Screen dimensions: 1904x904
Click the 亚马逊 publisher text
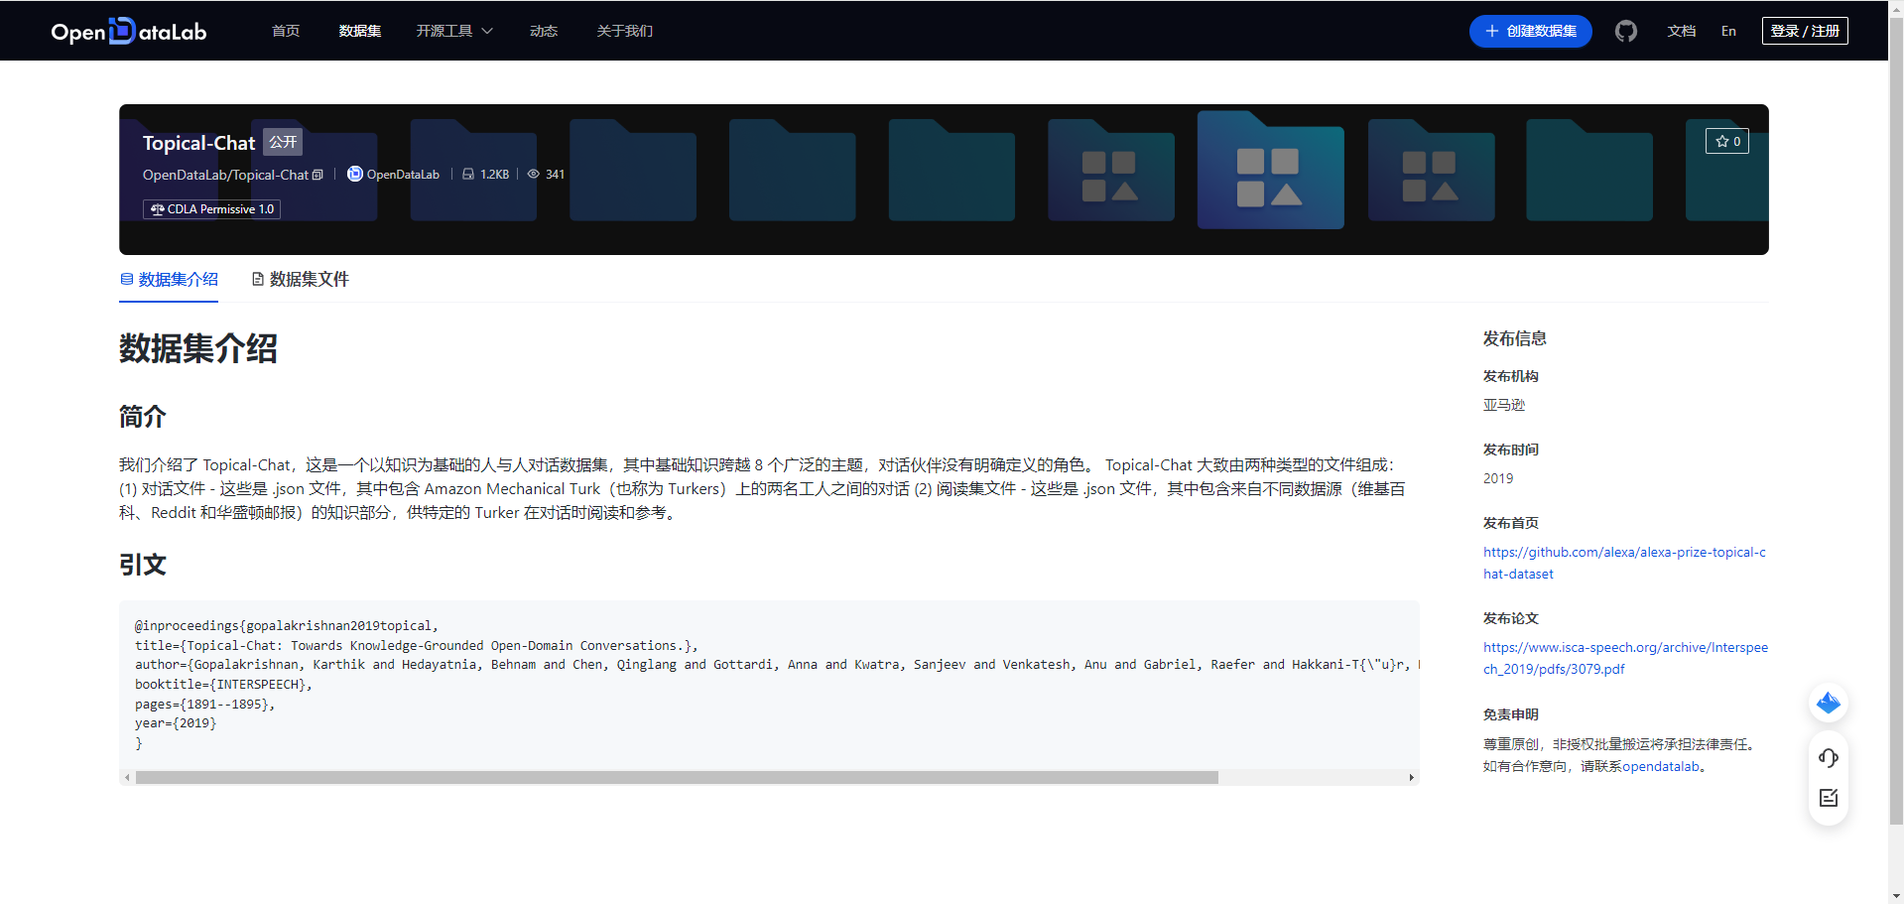[x=1504, y=405]
